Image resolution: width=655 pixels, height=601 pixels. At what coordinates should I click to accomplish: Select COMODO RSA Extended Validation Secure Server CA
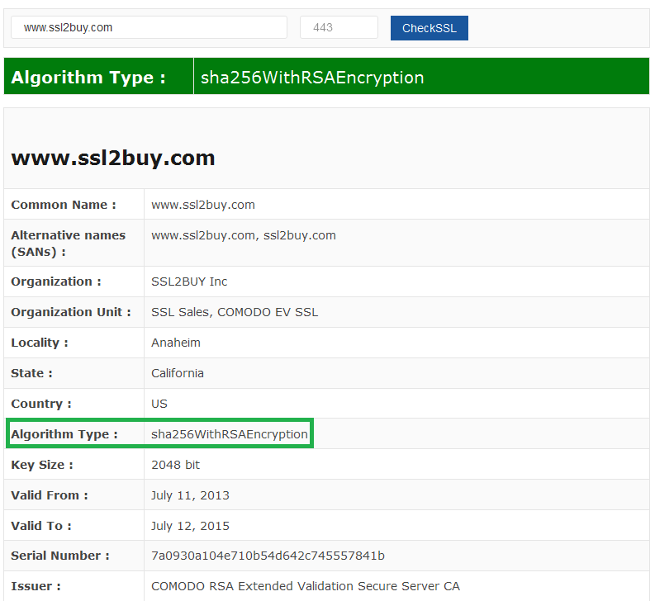pos(306,586)
